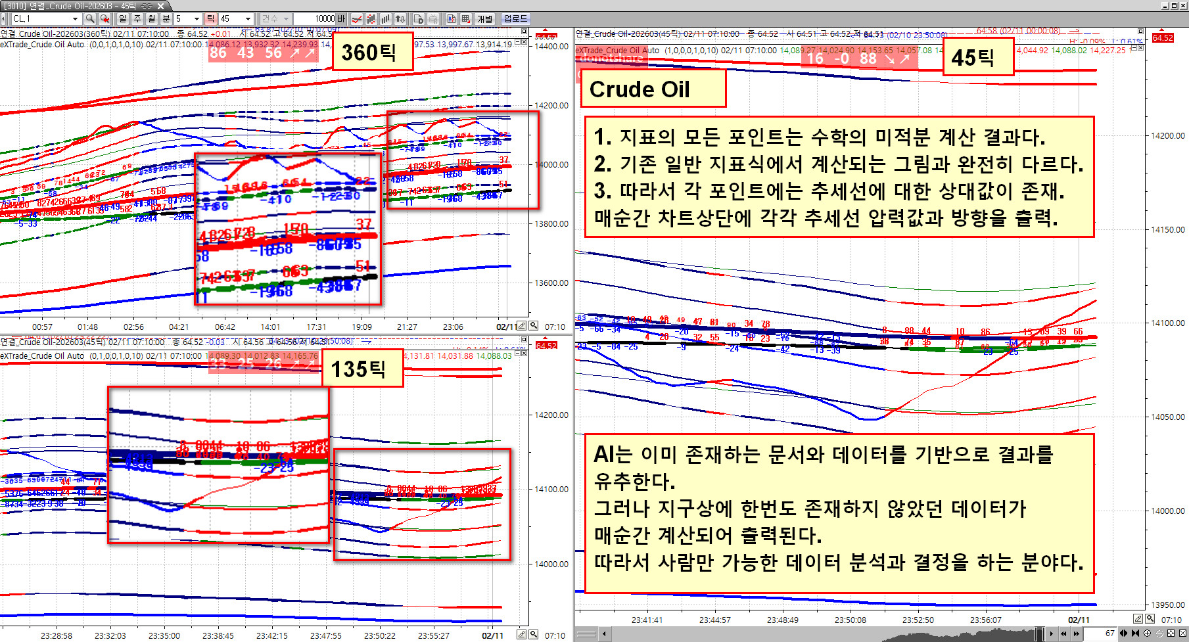The width and height of the screenshot is (1189, 642).
Task: Open the CL,1 symbol dropdown
Action: pyautogui.click(x=75, y=18)
